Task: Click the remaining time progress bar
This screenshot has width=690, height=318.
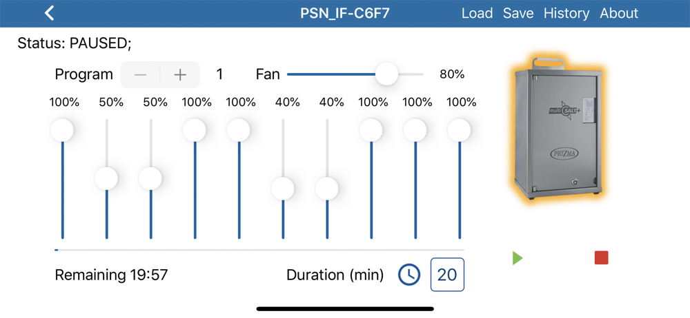Action: (x=259, y=250)
